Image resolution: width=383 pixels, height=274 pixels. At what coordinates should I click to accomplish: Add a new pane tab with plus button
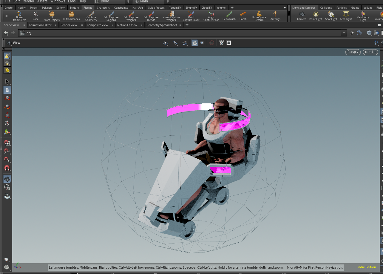[187, 25]
